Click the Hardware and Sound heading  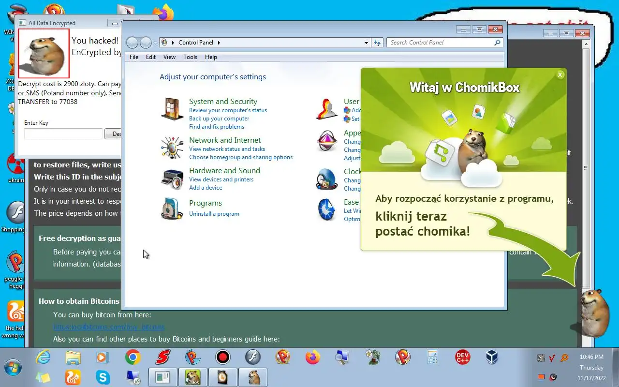click(x=224, y=171)
